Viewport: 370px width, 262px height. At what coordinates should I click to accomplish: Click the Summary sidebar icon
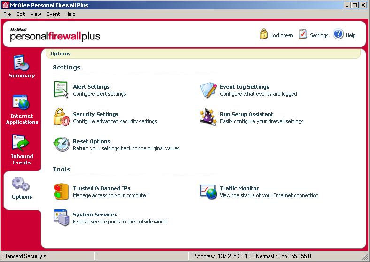pyautogui.click(x=21, y=63)
